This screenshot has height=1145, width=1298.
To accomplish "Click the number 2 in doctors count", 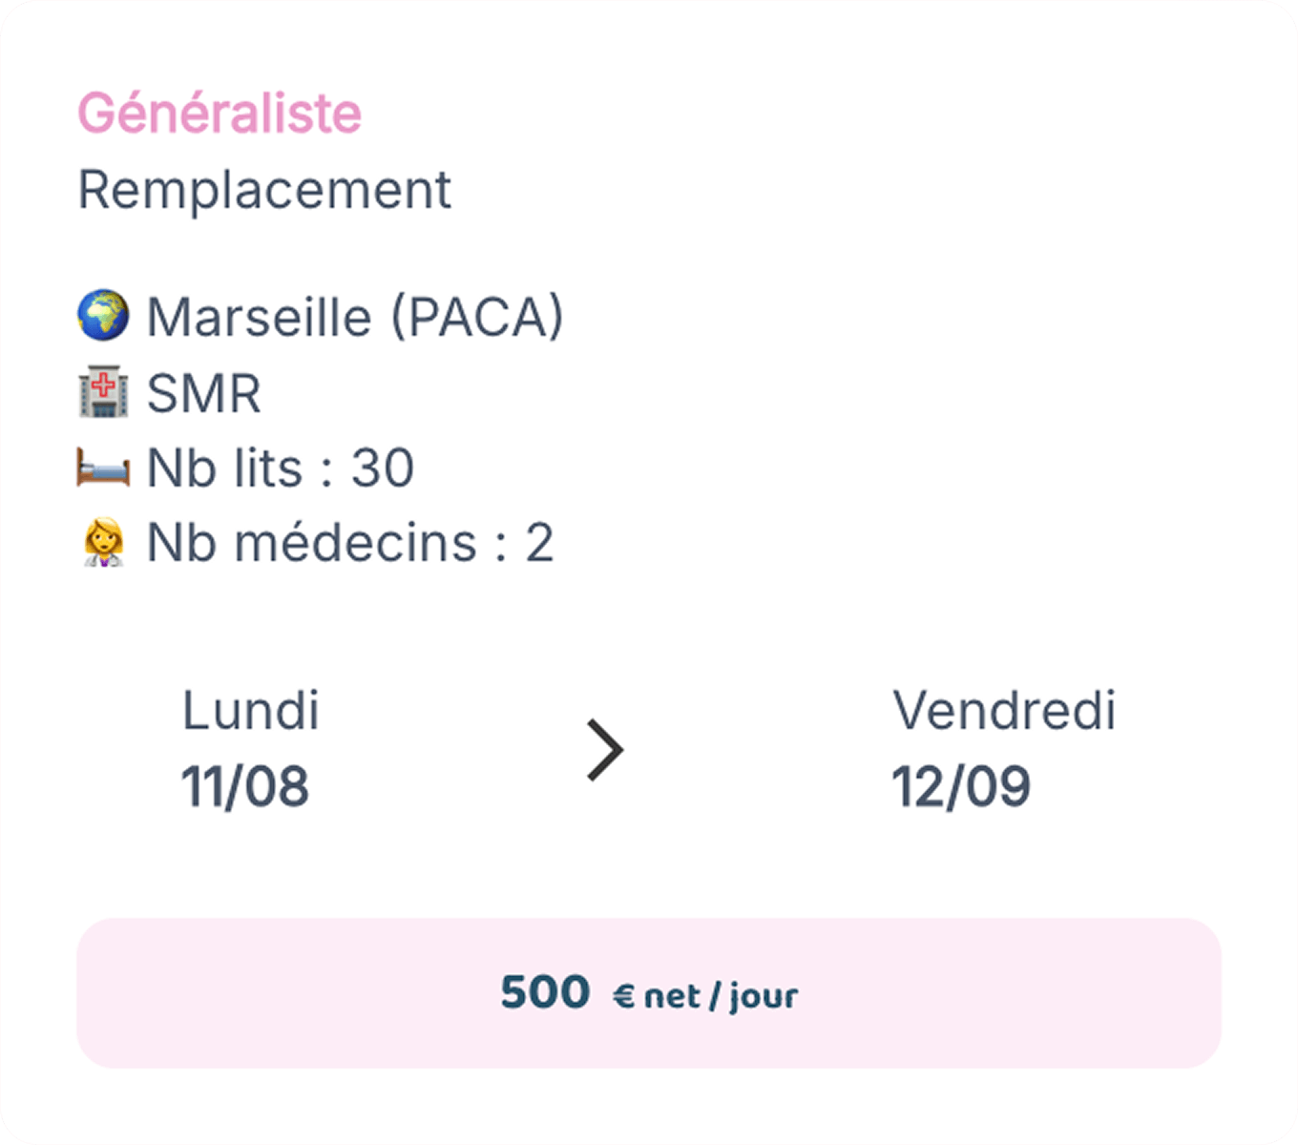I will 539,543.
